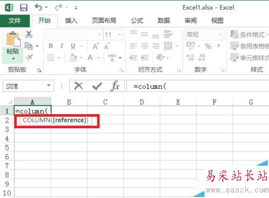Image resolution: width=269 pixels, height=198 pixels.
Task: Open the 条件格式 conditional formatting menu
Action: (x=250, y=34)
